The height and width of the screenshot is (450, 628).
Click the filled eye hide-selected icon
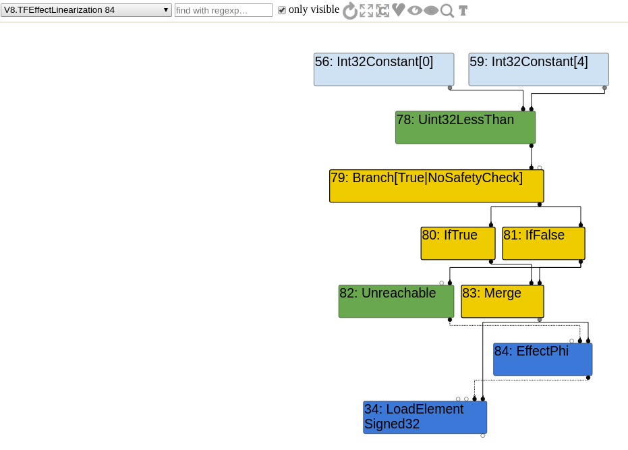pos(431,10)
